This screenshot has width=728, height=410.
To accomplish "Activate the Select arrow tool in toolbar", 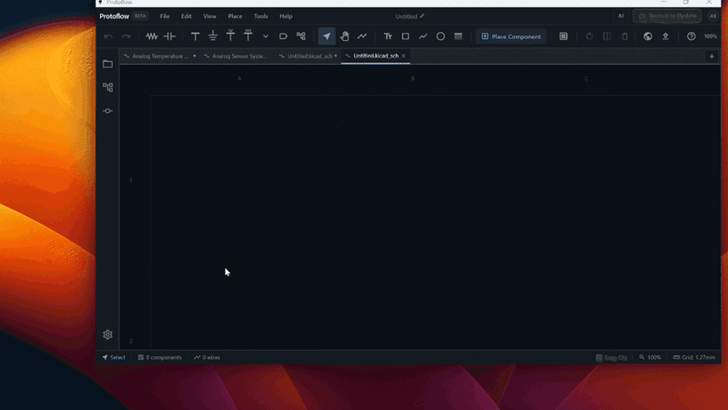I will coord(327,36).
